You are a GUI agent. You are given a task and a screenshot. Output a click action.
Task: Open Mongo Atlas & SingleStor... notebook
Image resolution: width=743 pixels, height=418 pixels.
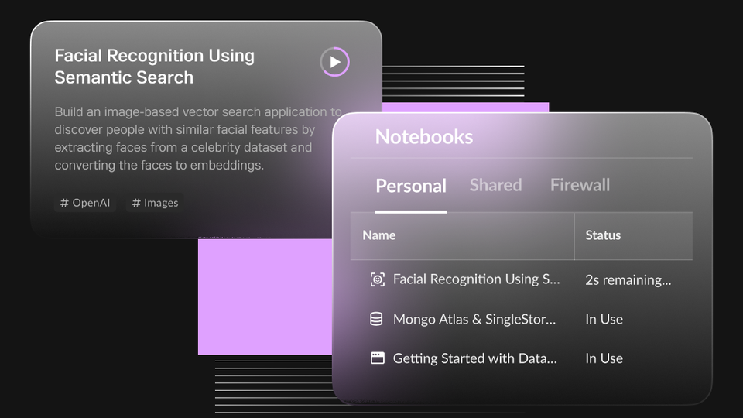tap(474, 319)
